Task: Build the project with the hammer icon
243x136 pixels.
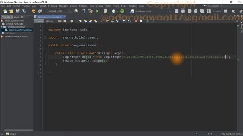Action: click(x=84, y=11)
